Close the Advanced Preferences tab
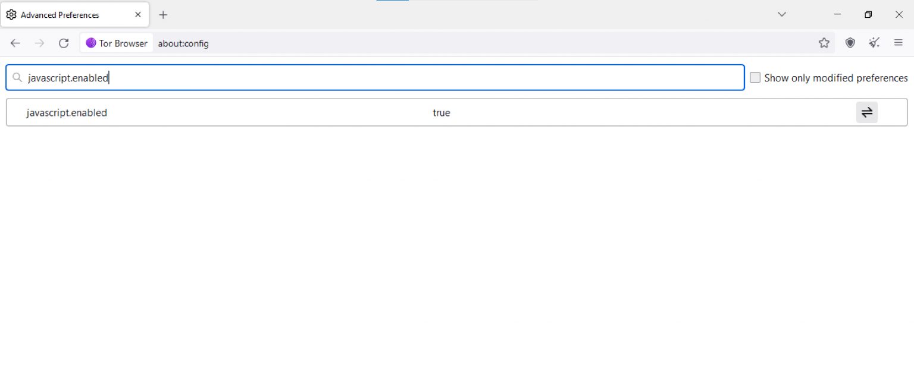The image size is (914, 385). click(138, 15)
